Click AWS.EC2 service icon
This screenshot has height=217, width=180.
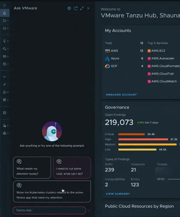[x=149, y=51]
